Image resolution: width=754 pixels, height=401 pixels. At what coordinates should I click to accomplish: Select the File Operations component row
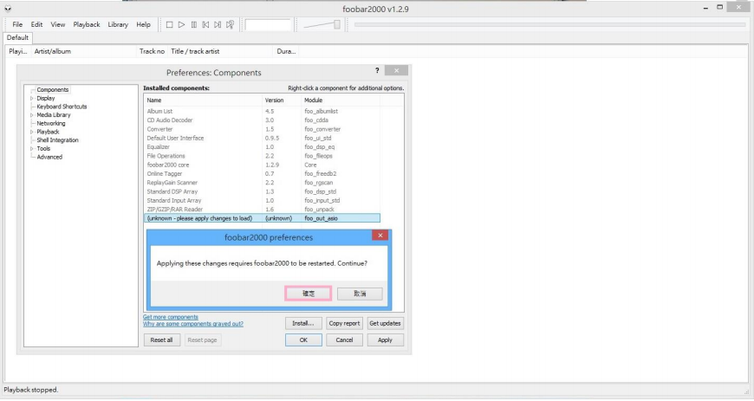point(262,156)
